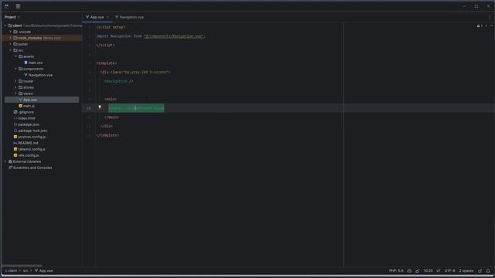The image size is (495, 278).
Task: Click the window layout icon in title bar
Action: [x=476, y=6]
